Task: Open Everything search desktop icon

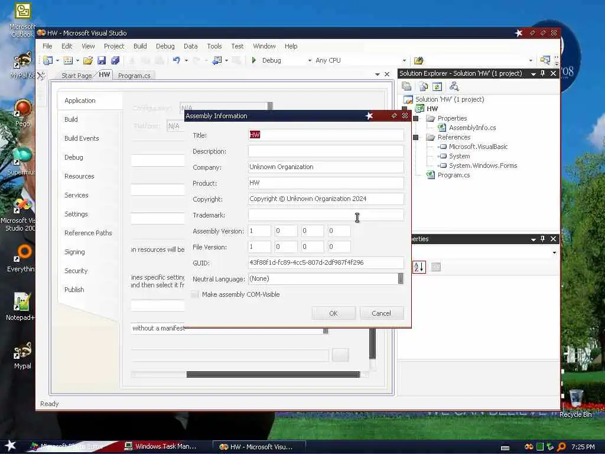Action: point(22,258)
